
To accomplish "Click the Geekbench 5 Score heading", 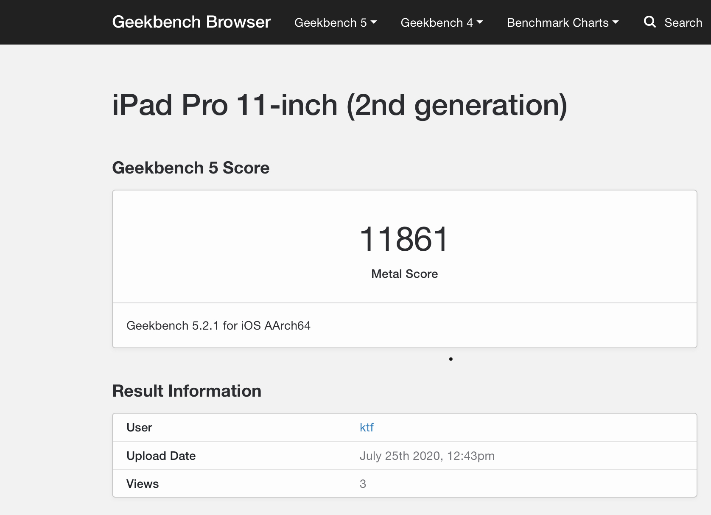I will pyautogui.click(x=191, y=168).
